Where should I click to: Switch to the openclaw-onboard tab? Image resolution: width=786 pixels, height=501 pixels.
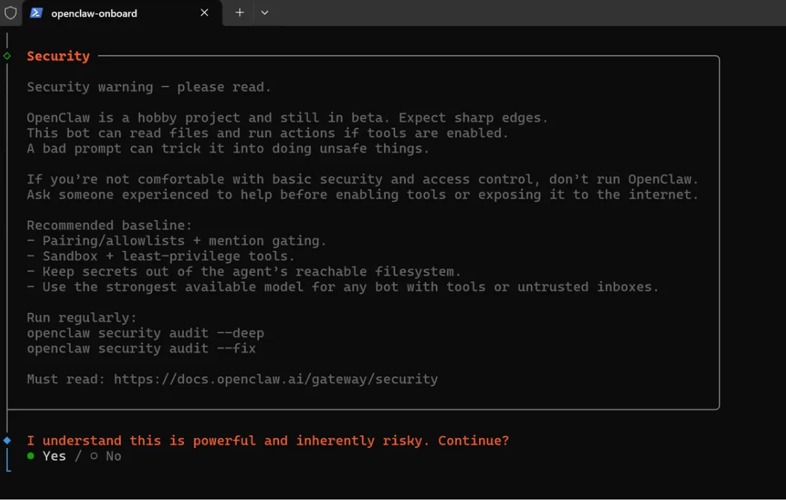point(122,13)
